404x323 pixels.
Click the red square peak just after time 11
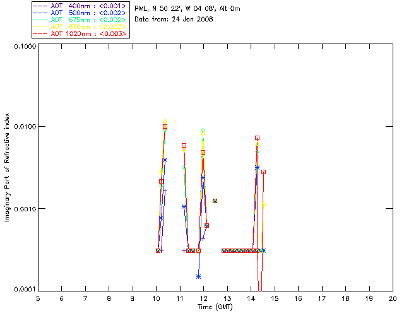184,146
